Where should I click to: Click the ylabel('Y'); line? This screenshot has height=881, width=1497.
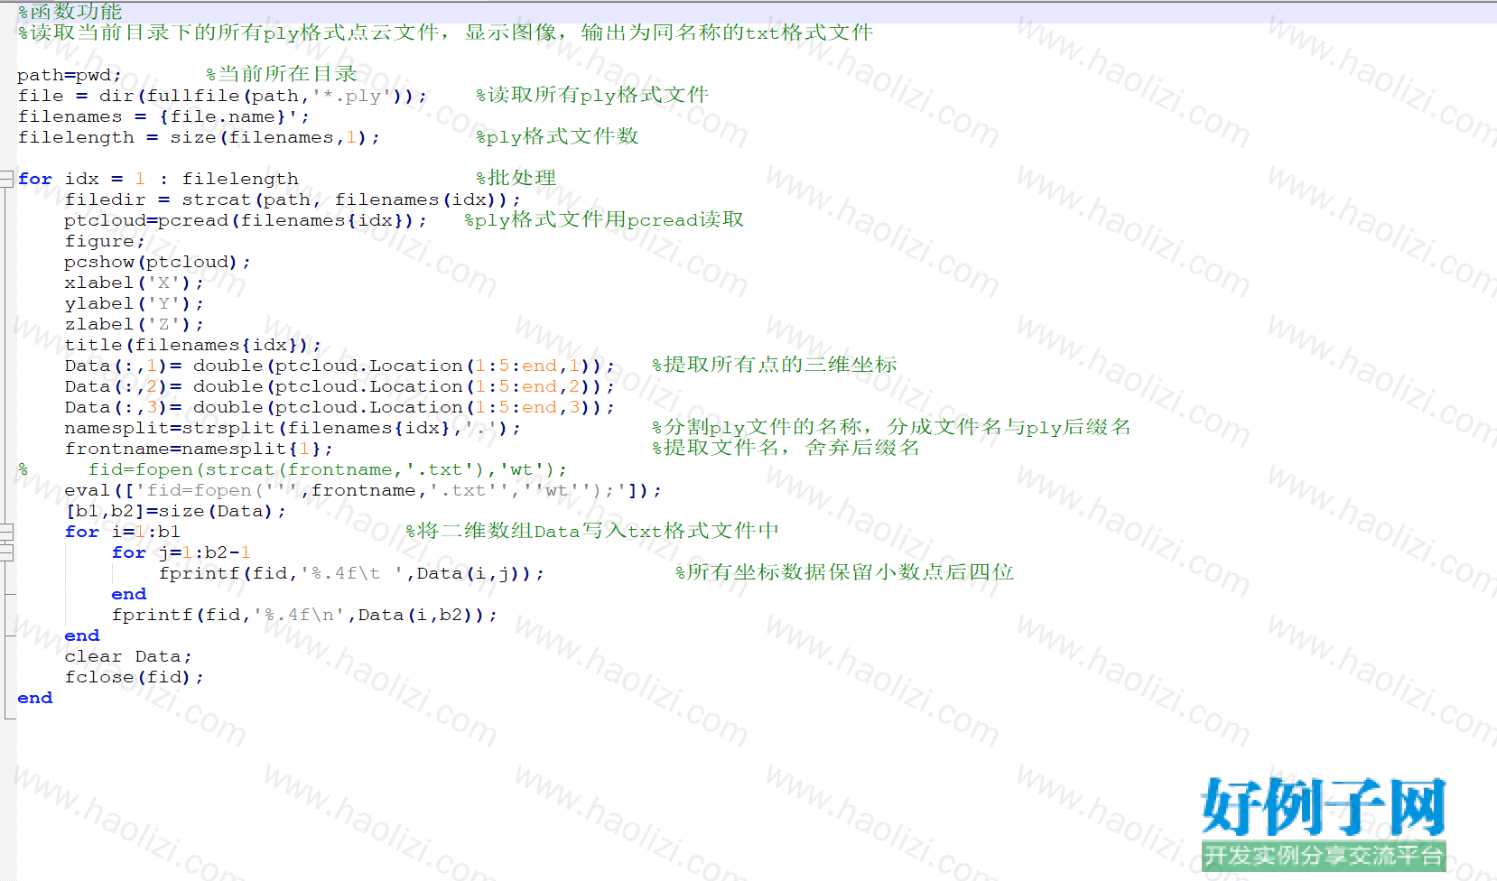[134, 303]
